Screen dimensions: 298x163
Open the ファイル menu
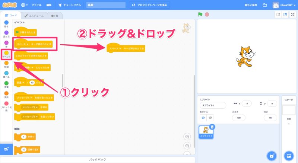coord(37,5)
